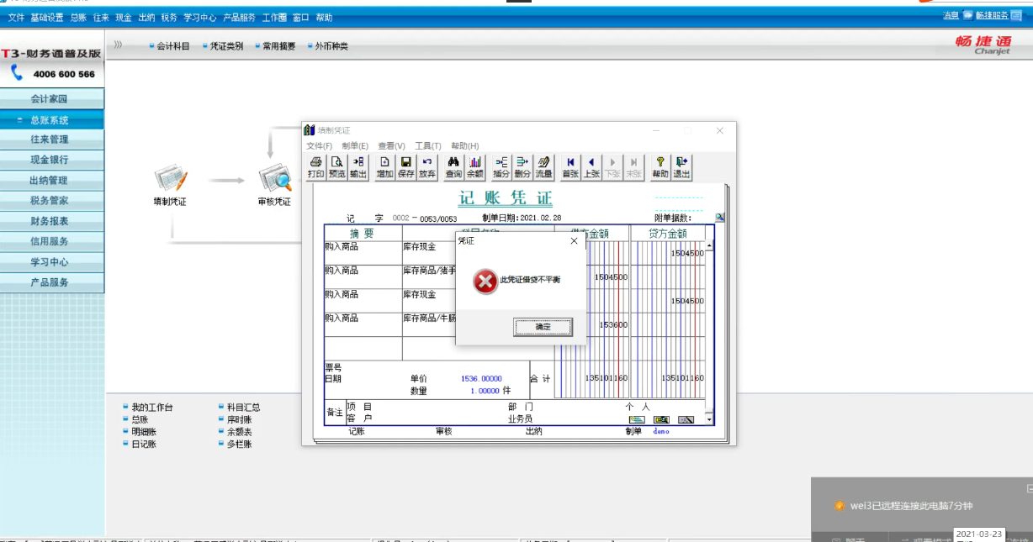
Task: Click the voucher scrollbar up arrow
Action: pyautogui.click(x=709, y=246)
